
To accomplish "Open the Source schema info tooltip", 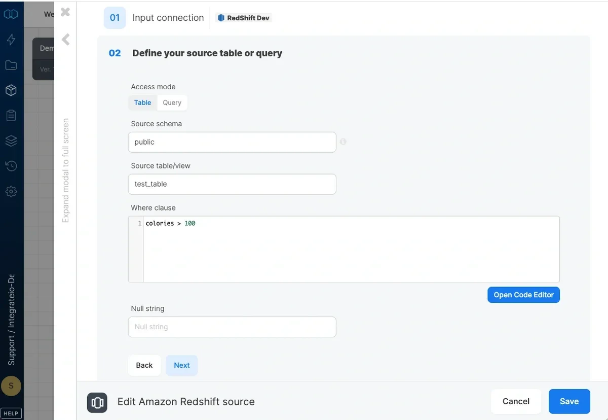I will pos(343,142).
